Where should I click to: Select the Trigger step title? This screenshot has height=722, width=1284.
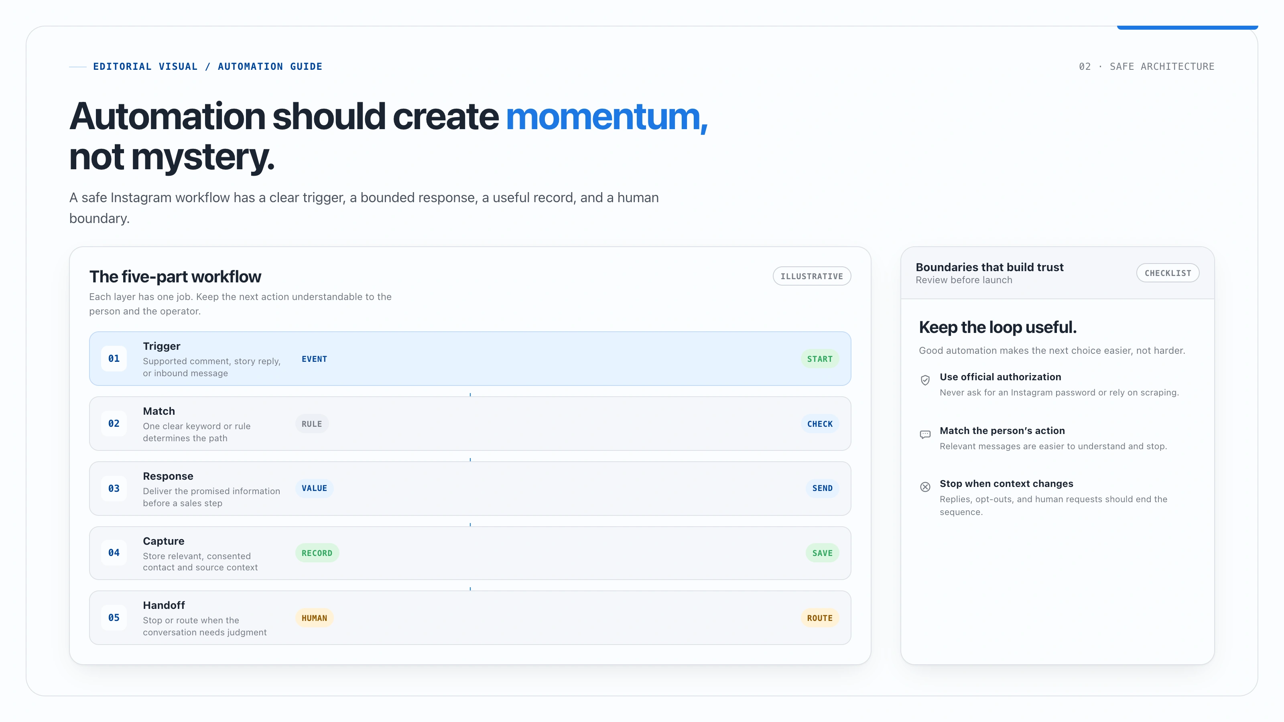[161, 346]
